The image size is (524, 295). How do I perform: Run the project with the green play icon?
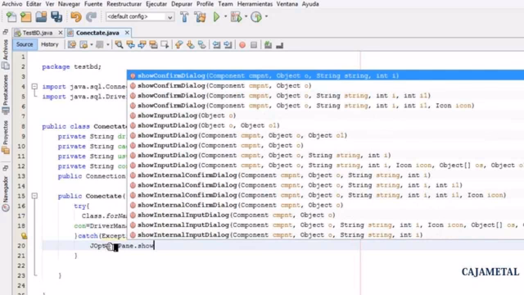(217, 17)
